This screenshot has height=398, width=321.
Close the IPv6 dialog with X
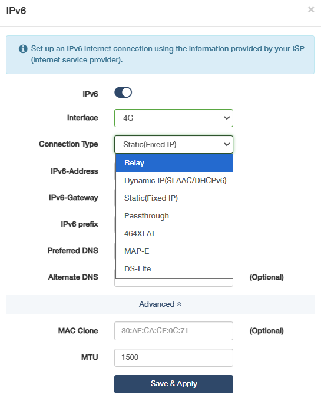(311, 9)
